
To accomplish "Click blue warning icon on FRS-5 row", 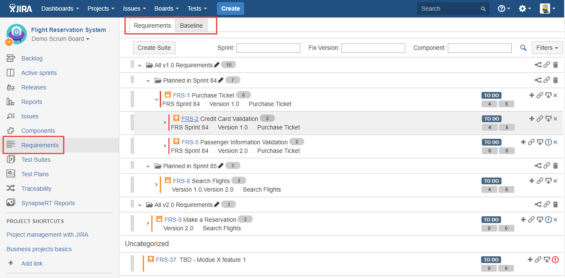I will 548,142.
